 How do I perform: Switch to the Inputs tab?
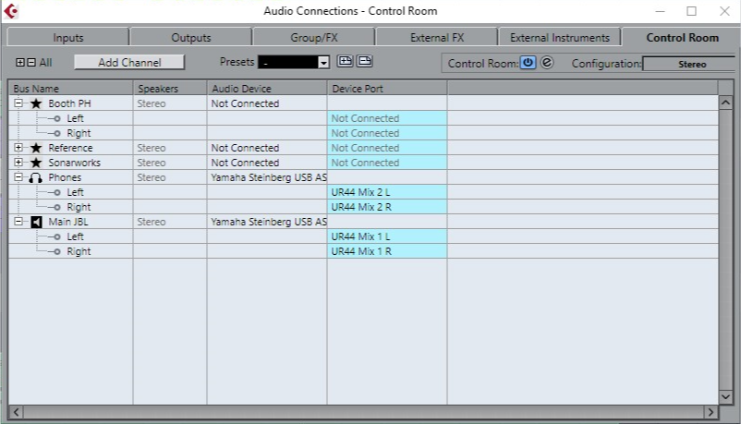(68, 37)
